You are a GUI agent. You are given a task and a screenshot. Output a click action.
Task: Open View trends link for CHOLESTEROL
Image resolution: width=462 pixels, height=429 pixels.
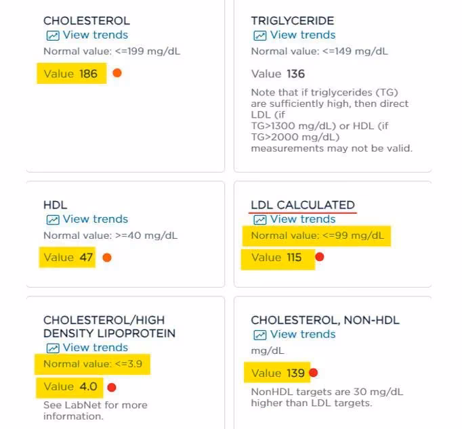click(x=96, y=35)
